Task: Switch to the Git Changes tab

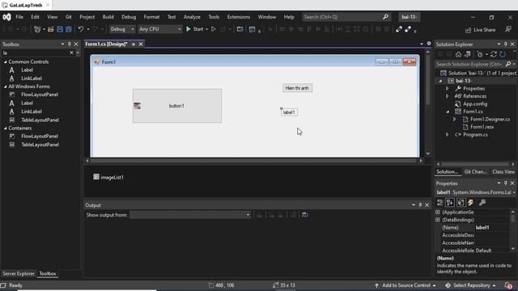Action: [x=476, y=171]
